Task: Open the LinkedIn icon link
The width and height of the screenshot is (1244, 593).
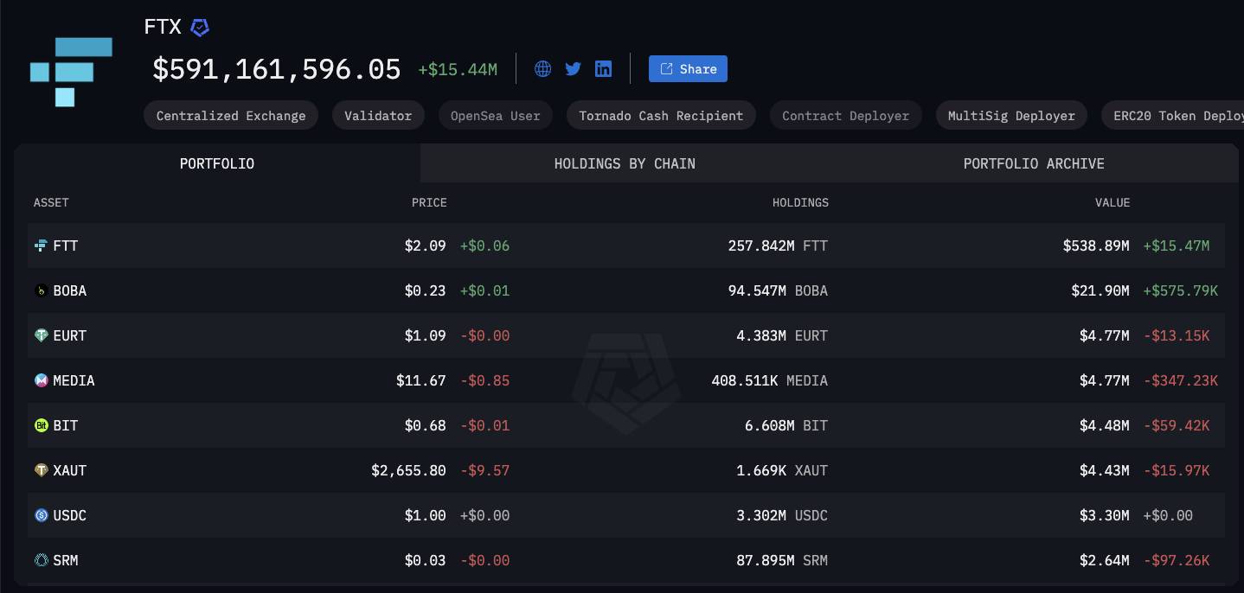Action: [x=603, y=69]
